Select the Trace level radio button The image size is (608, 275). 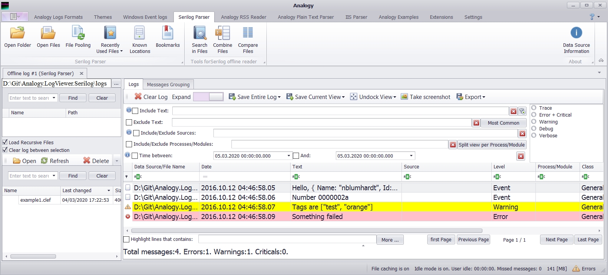534,108
